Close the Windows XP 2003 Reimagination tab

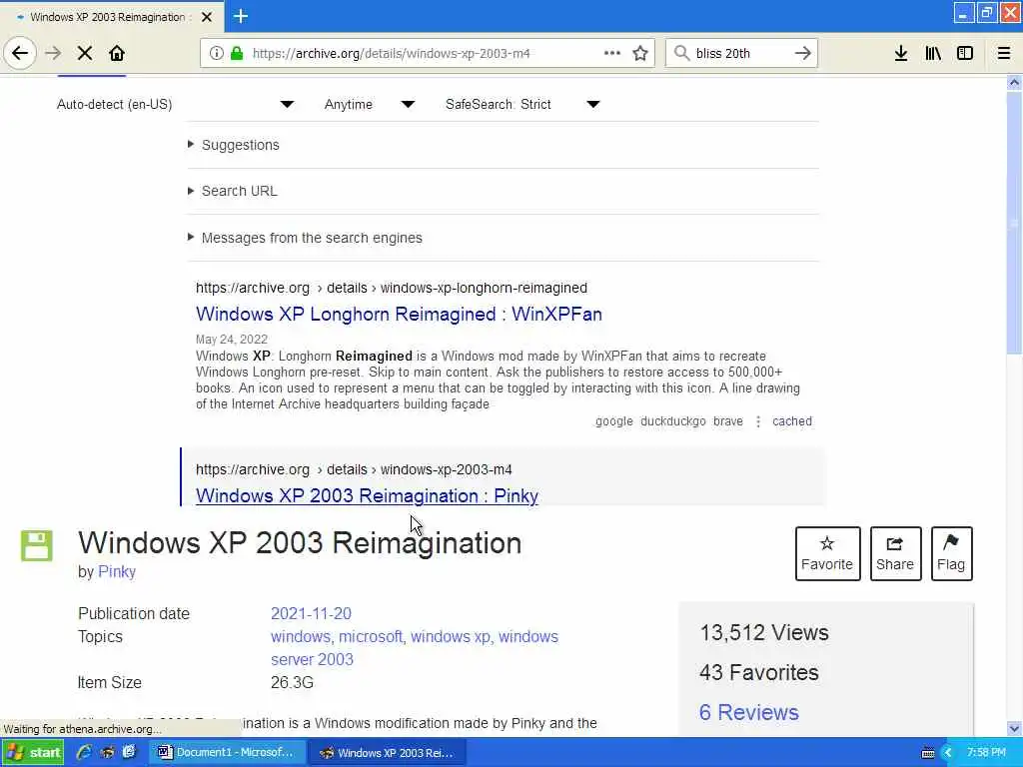[207, 17]
